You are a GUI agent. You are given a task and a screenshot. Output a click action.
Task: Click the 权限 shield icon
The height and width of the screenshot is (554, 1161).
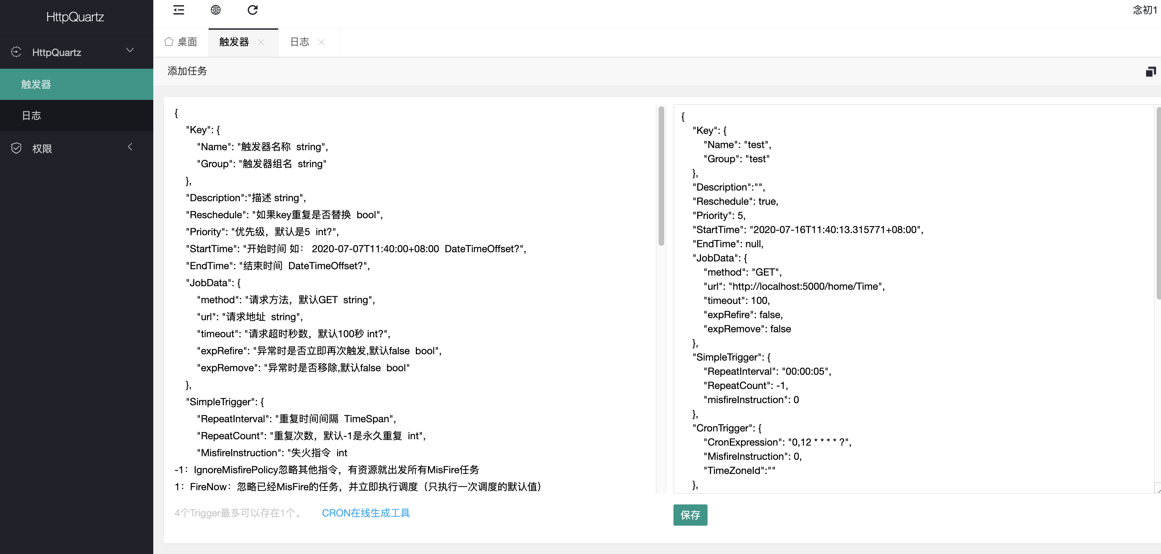[16, 148]
